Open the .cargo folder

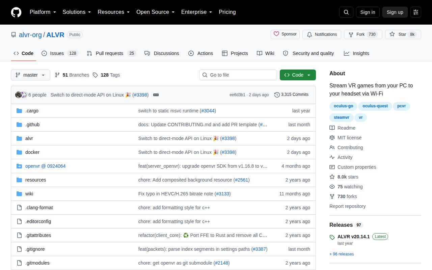32,111
